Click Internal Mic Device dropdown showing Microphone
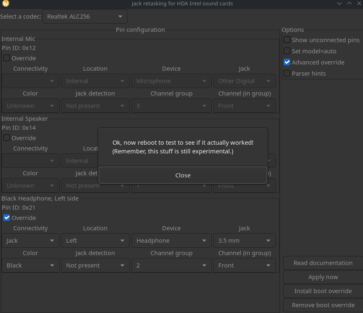 coord(172,81)
